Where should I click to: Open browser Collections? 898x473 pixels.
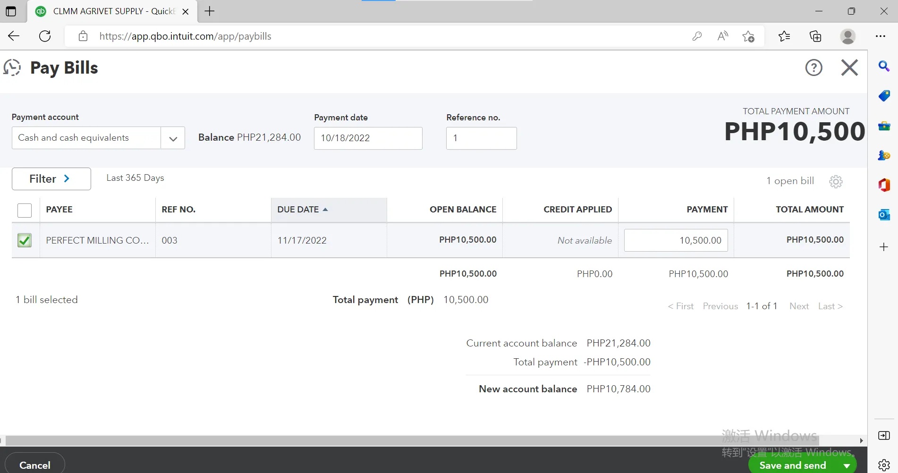pyautogui.click(x=815, y=36)
